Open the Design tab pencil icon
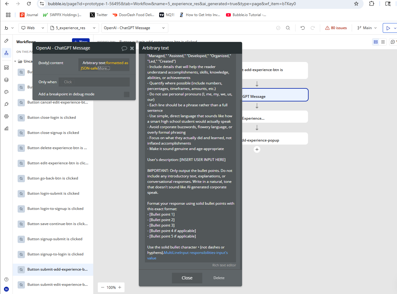397x294 pixels. (6, 41)
